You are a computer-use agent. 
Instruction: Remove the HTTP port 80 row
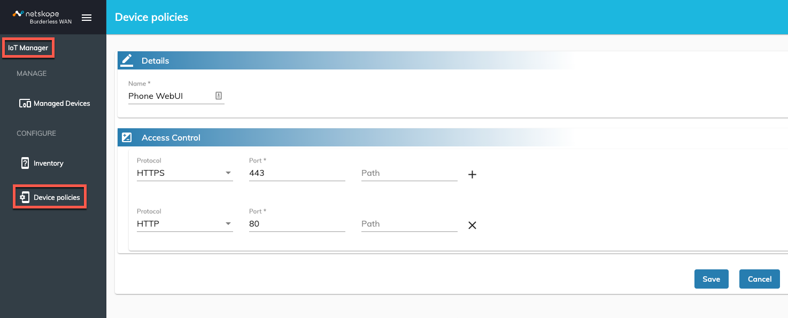click(x=472, y=225)
